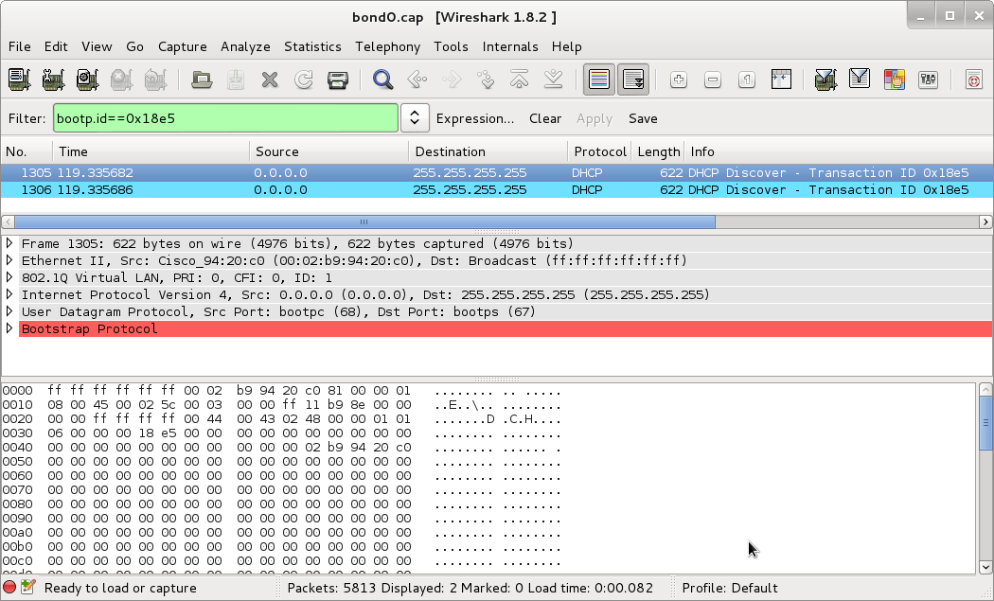Expand the 802.1Q Virtual LAN node
The height and width of the screenshot is (601, 994).
click(x=9, y=277)
